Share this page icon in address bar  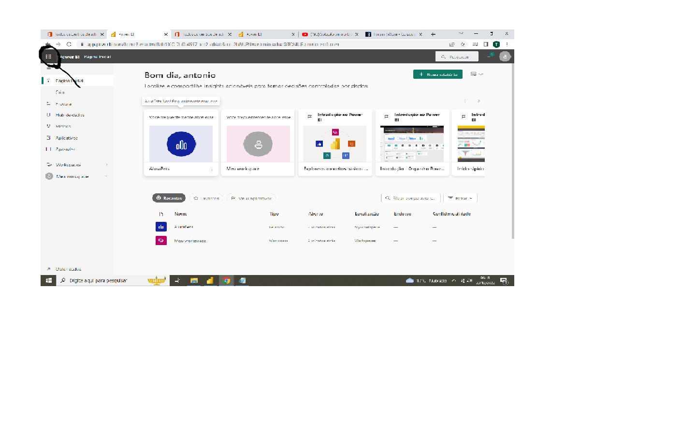coord(452,44)
